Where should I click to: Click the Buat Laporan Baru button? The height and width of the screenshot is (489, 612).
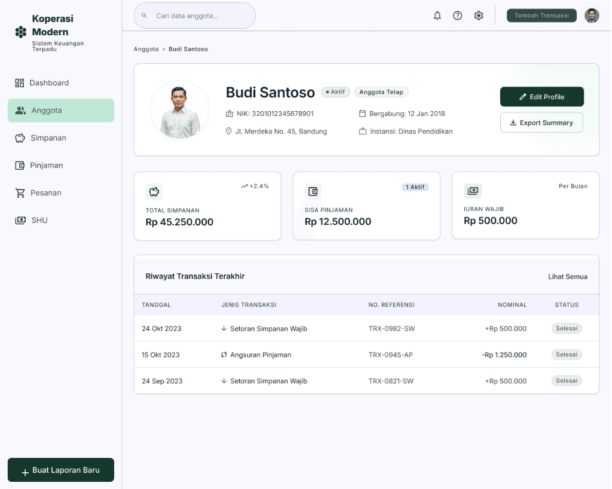point(61,470)
